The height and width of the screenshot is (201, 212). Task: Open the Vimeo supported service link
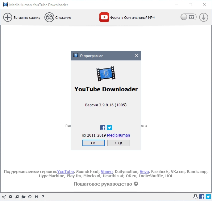pos(106,171)
